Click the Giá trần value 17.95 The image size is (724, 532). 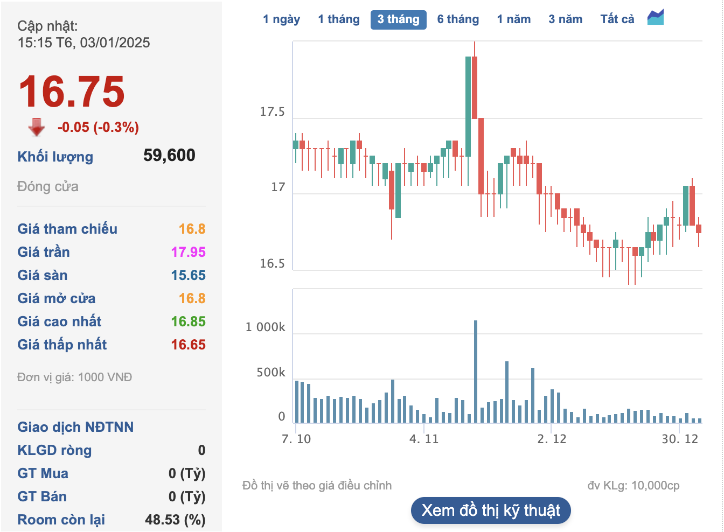coord(188,252)
